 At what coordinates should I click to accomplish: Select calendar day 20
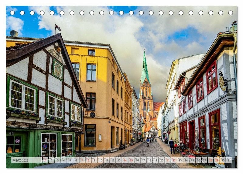coord(162,160)
